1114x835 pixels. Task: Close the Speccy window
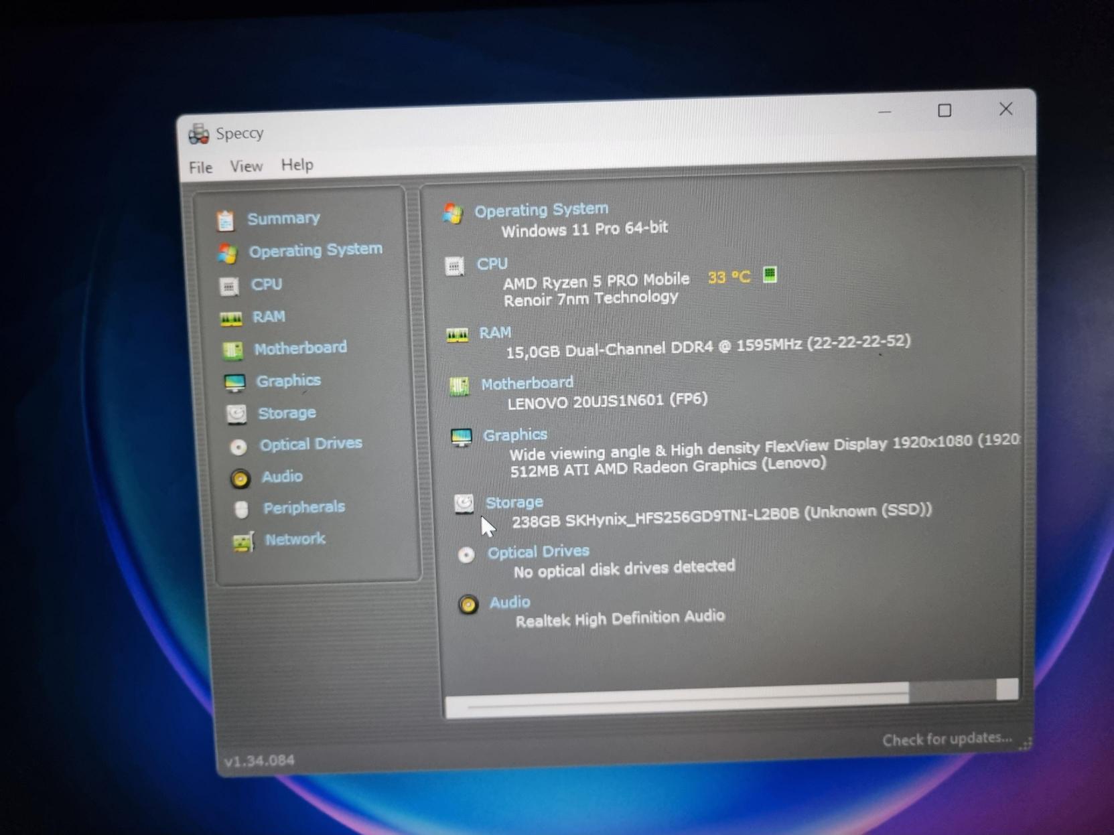coord(1005,108)
